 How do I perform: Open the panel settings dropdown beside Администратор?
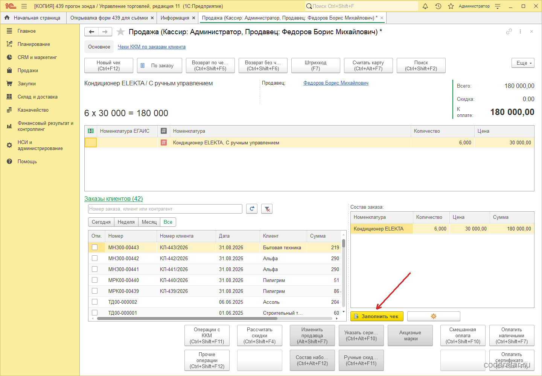tap(498, 6)
